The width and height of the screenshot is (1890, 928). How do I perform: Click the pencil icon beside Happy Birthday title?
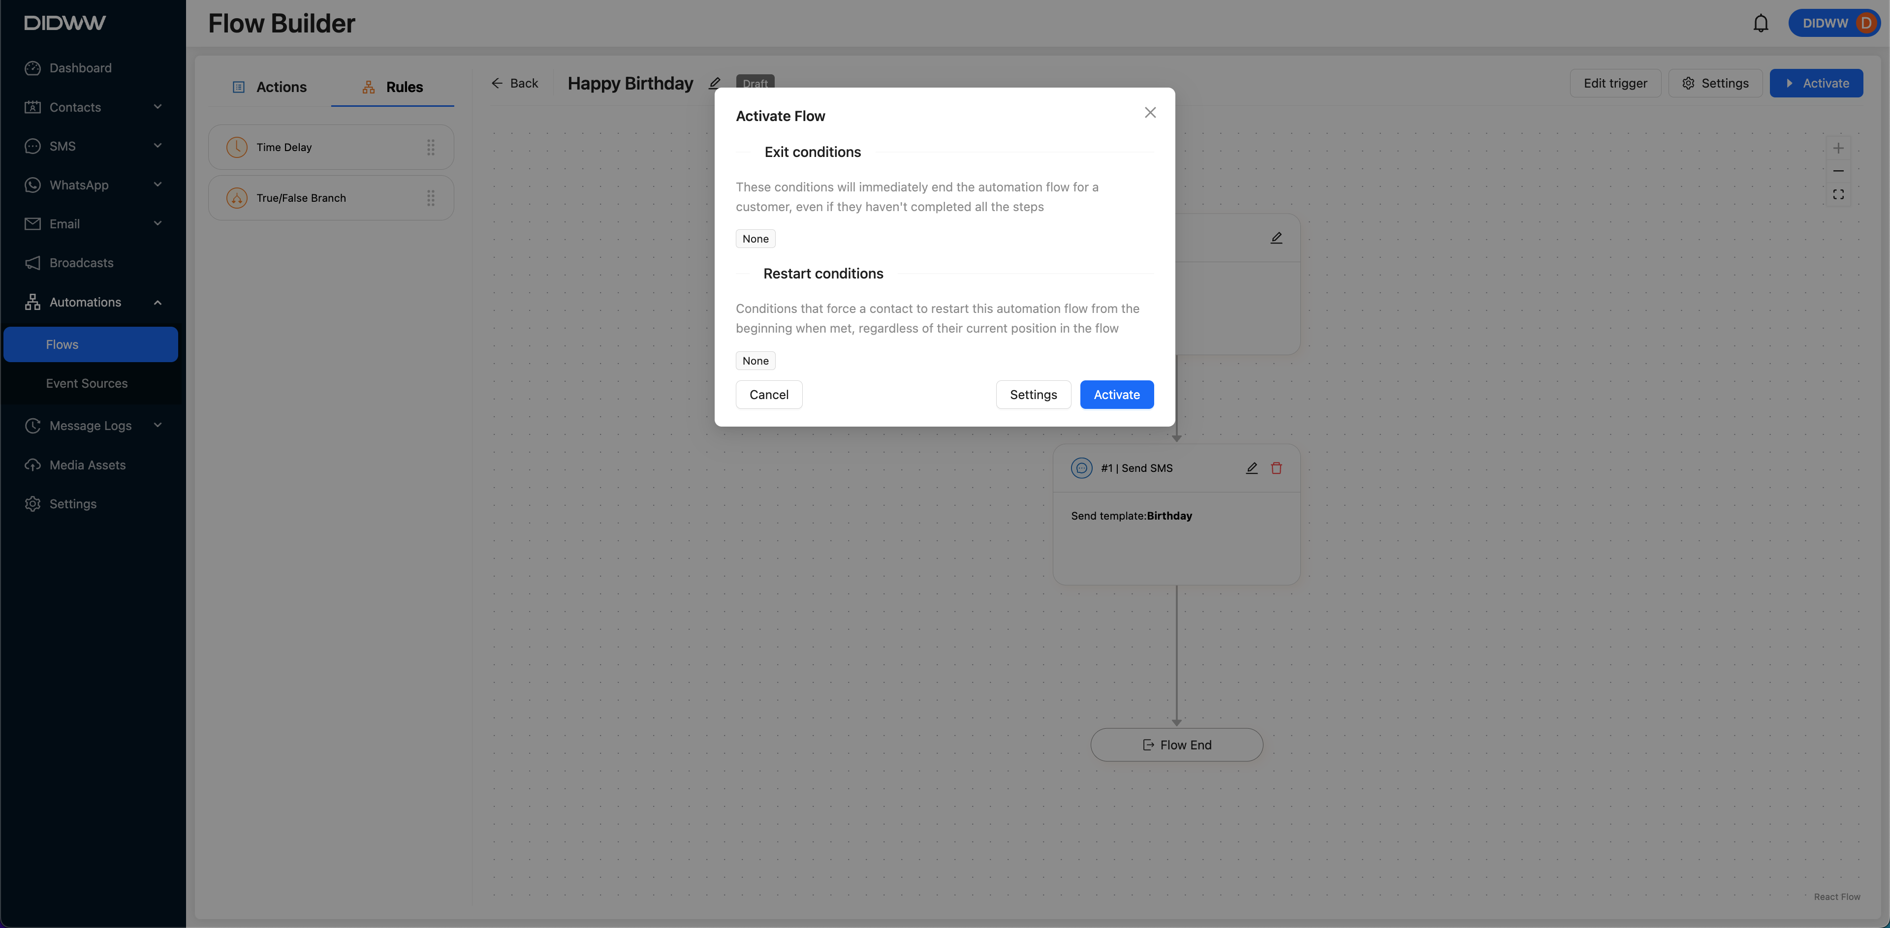pos(715,84)
